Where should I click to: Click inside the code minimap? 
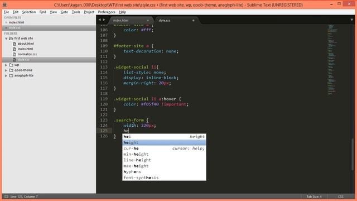(x=332, y=59)
